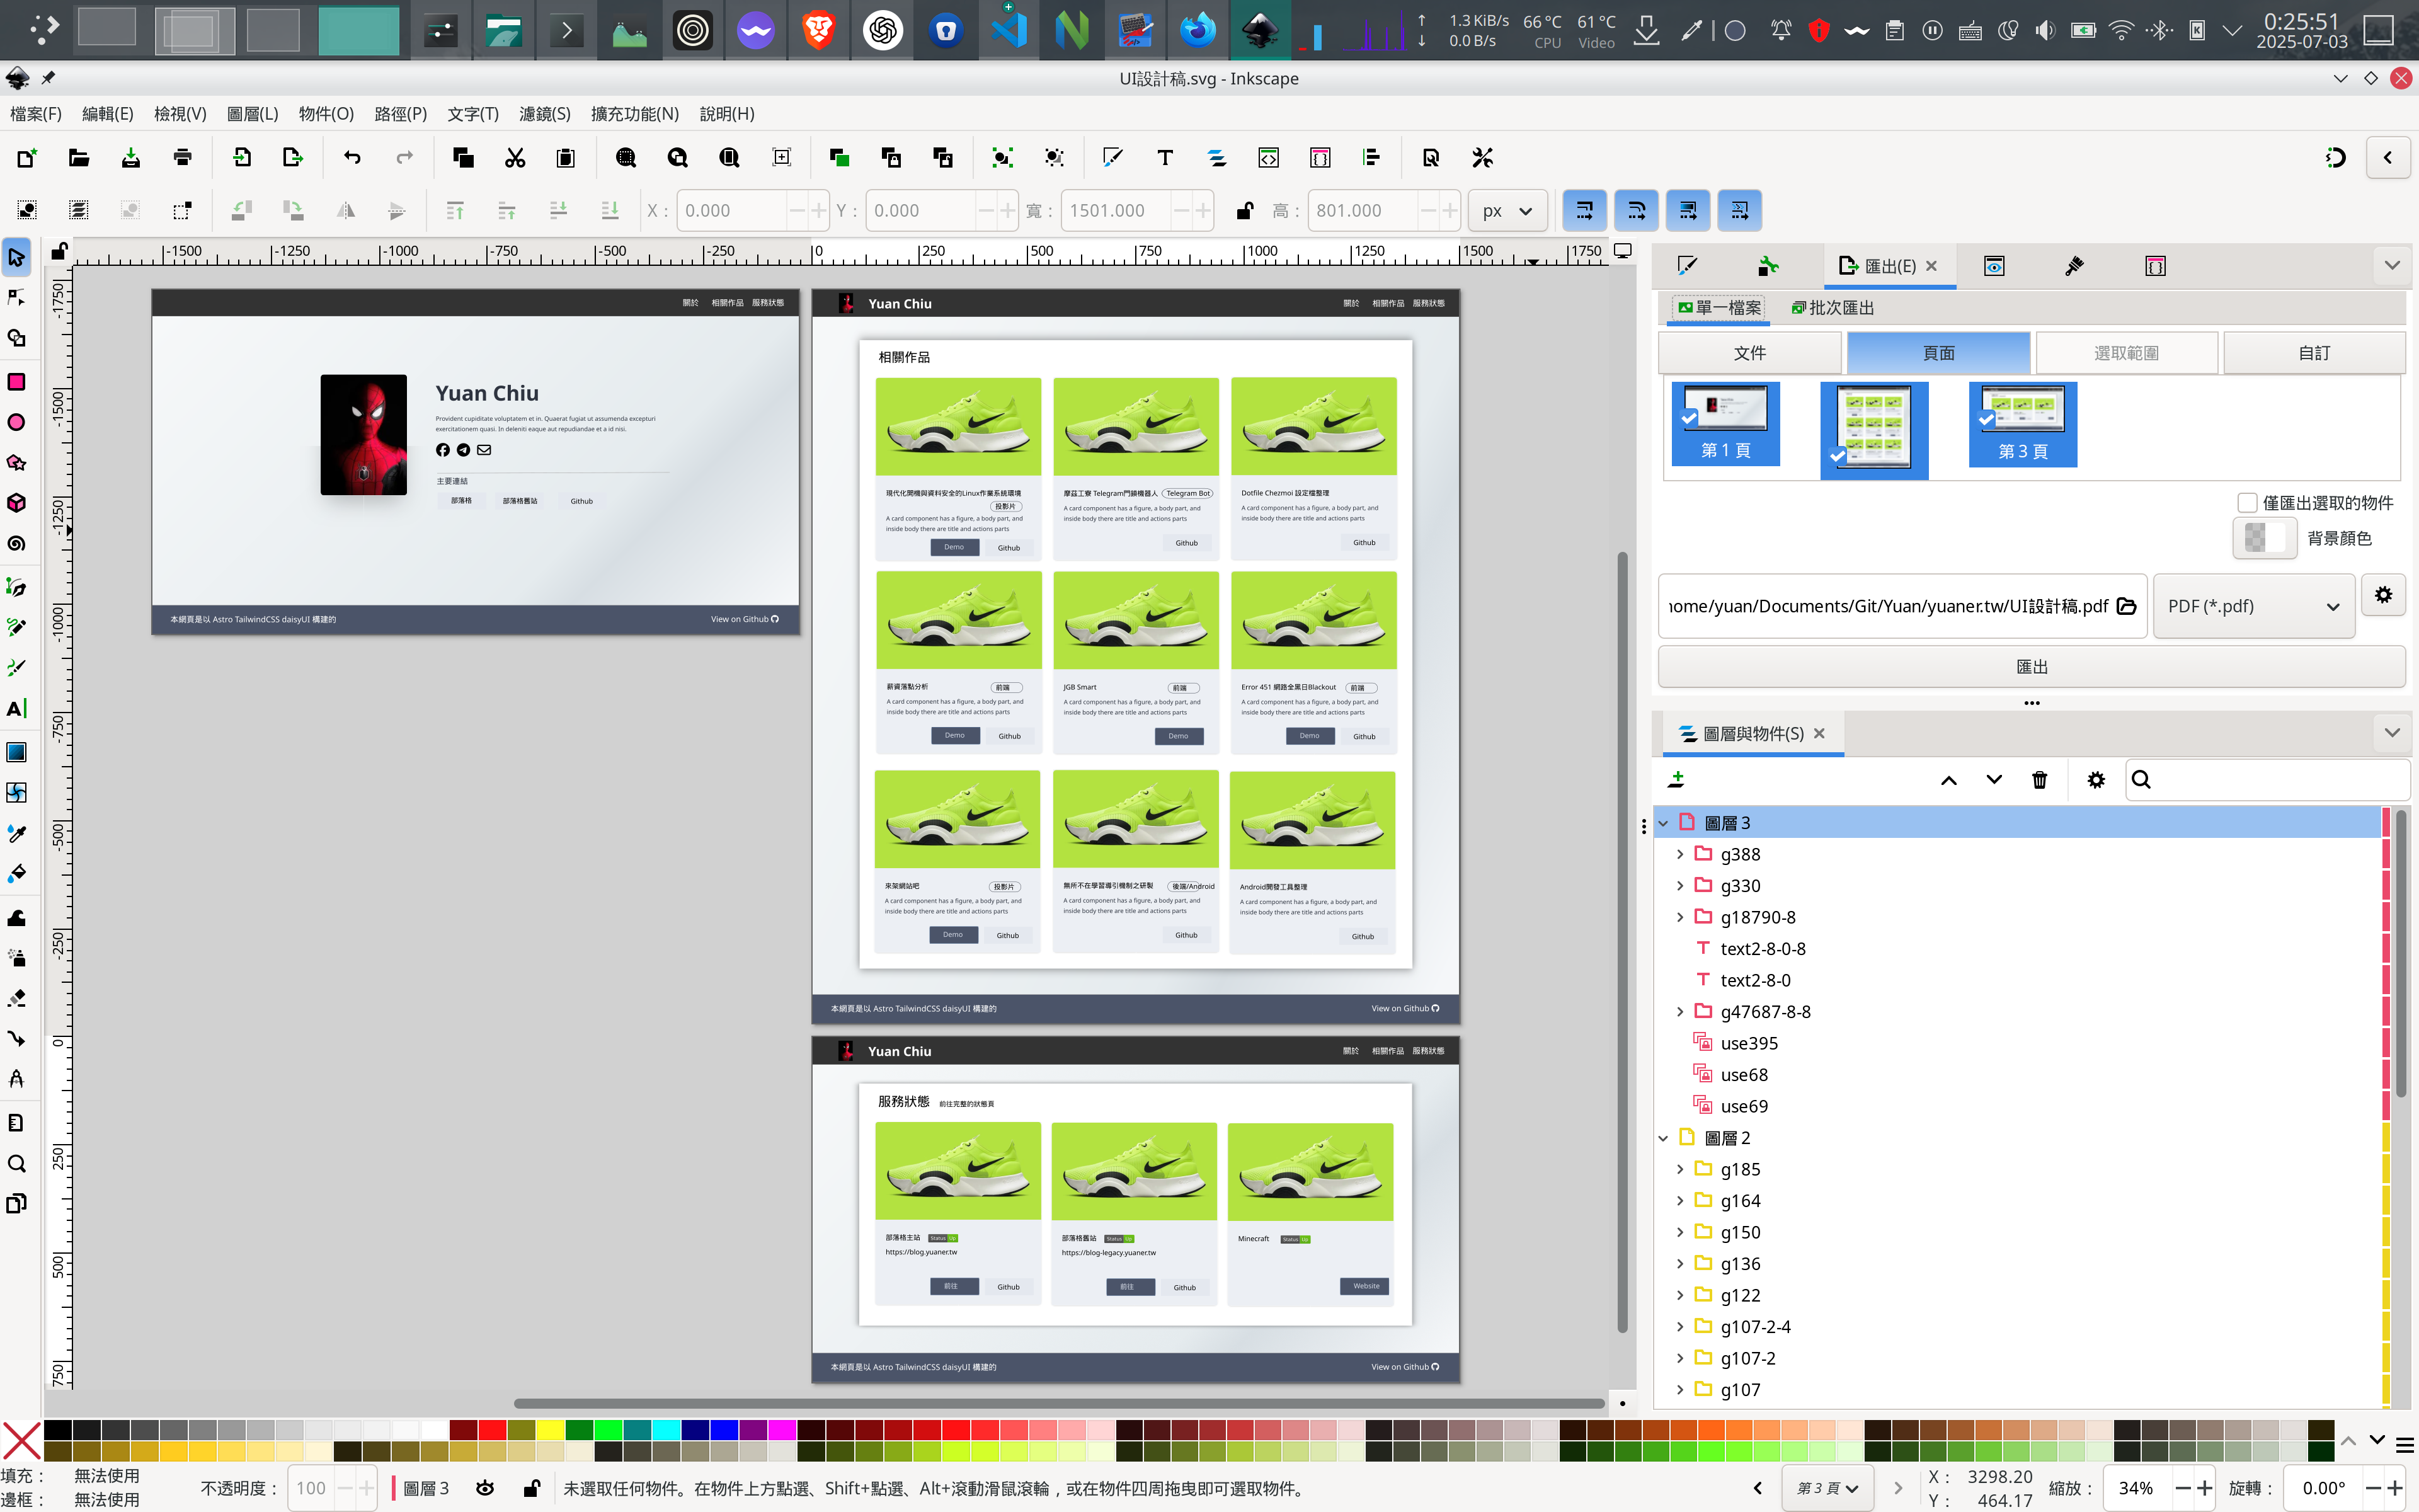The height and width of the screenshot is (1512, 2419).
Task: Open the XML editor icon
Action: click(x=1269, y=158)
